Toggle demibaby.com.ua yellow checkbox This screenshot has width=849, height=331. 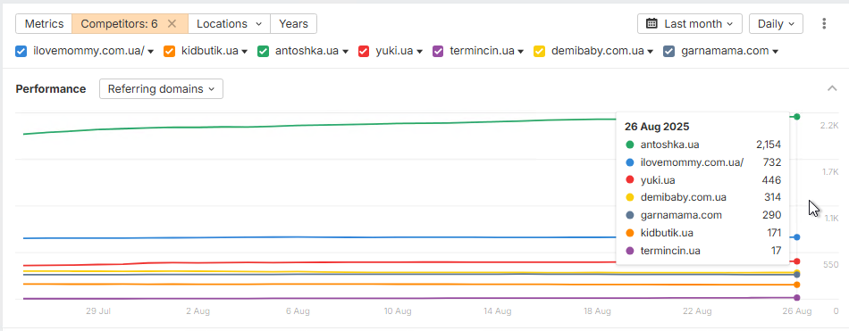(539, 52)
